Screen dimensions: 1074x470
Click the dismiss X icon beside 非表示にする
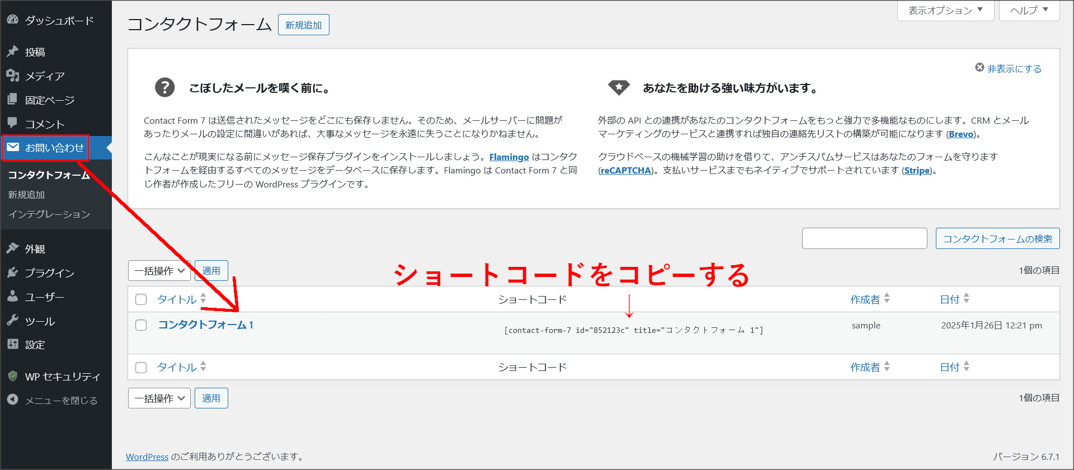tap(979, 68)
